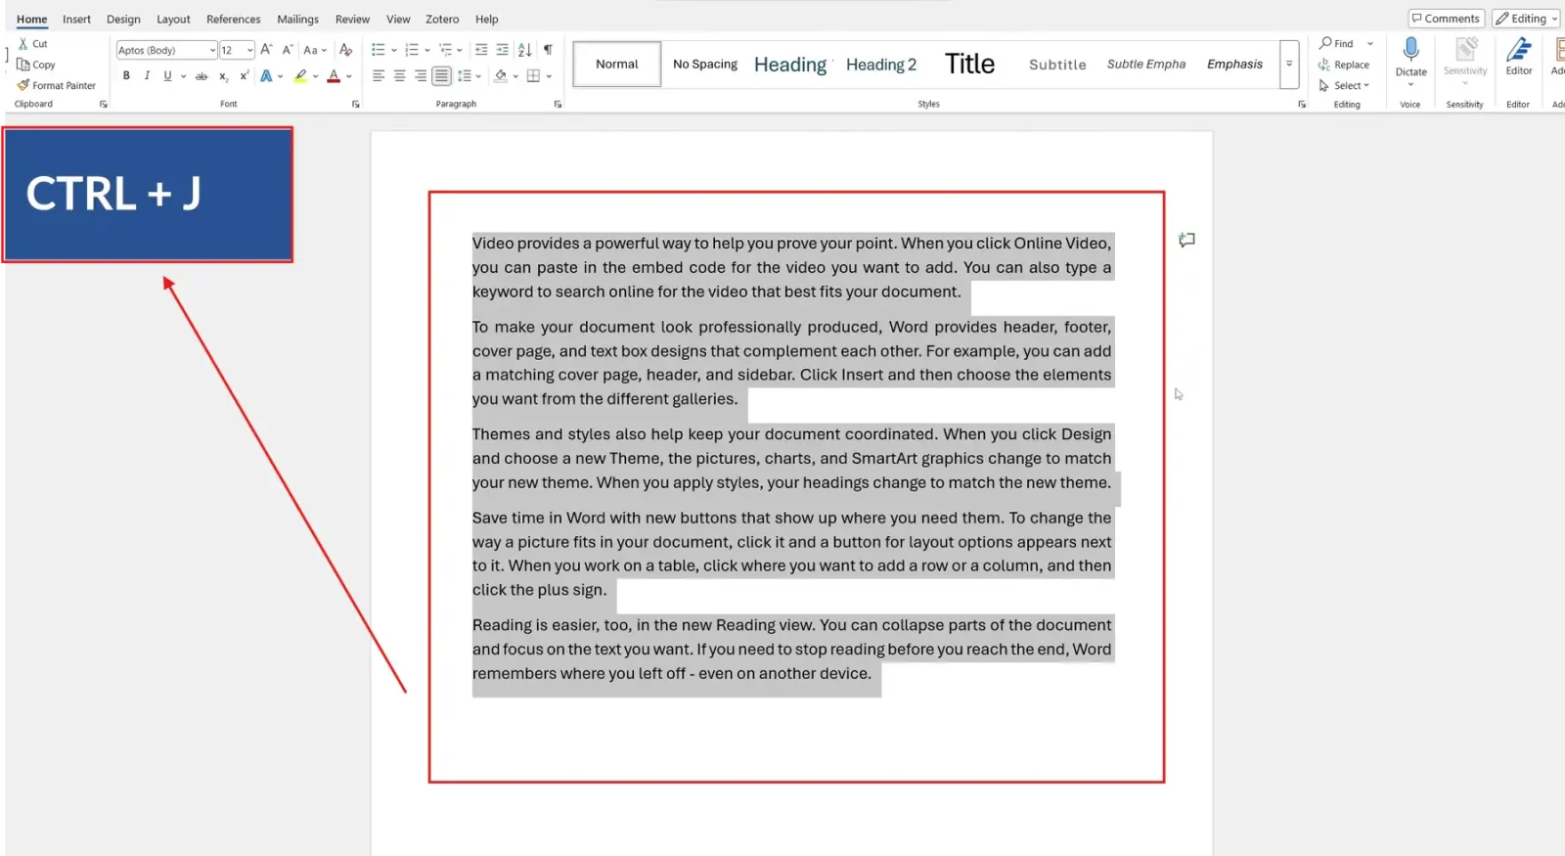
Task: Open the font size dropdown
Action: pyautogui.click(x=249, y=50)
